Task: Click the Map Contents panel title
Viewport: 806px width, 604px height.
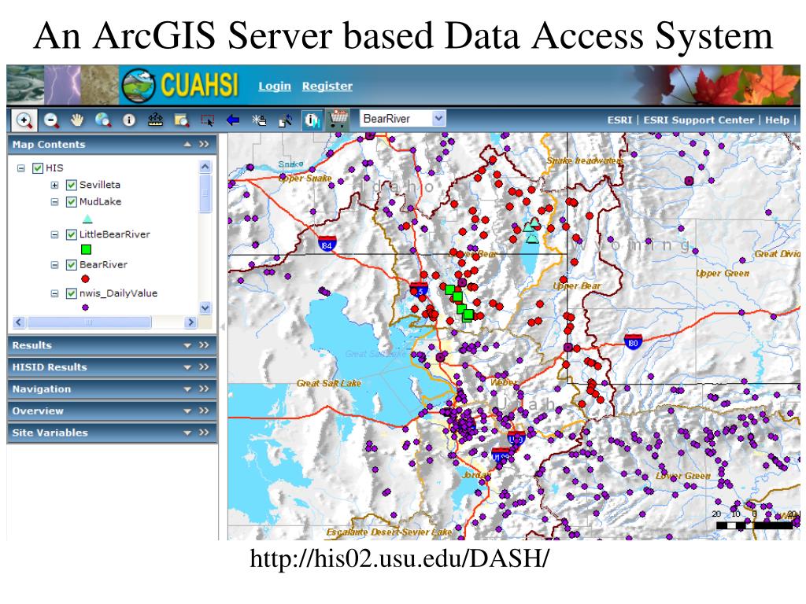Action: click(x=49, y=145)
